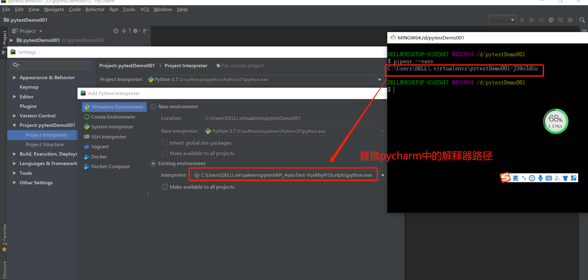Open the existing Interpreter path dropdown arrow
Image resolution: width=588 pixels, height=280 pixels.
[383, 175]
